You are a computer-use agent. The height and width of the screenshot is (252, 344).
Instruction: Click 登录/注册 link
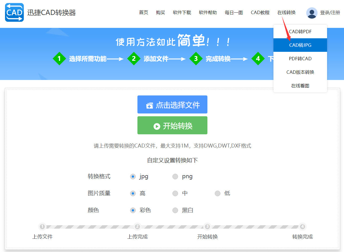tap(330, 13)
